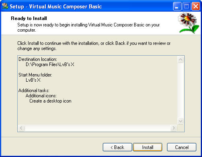Close the Setup window with the red X

point(196,6)
